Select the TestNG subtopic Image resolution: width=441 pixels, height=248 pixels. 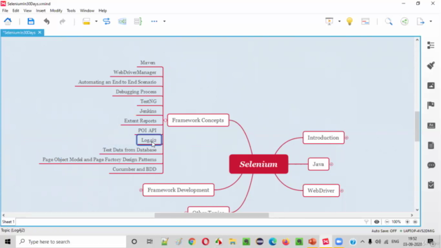click(x=149, y=101)
